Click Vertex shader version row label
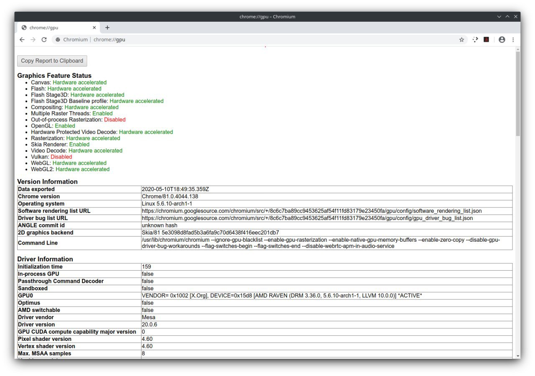This screenshot has width=535, height=376. (46, 346)
